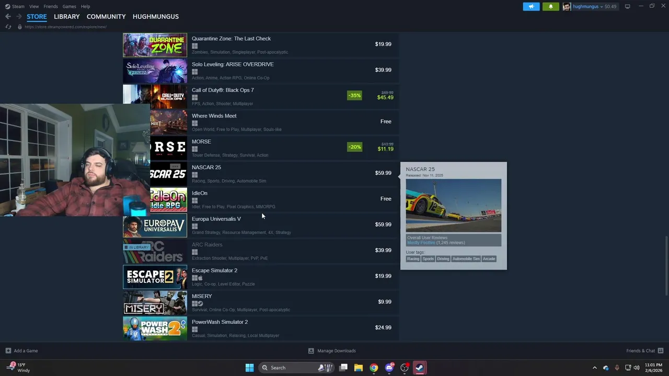Open Solo Leveling: ARISE OVERDRIVE listing

(261, 70)
